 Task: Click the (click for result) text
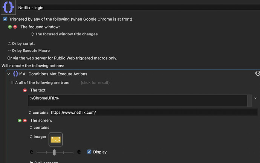point(95,83)
